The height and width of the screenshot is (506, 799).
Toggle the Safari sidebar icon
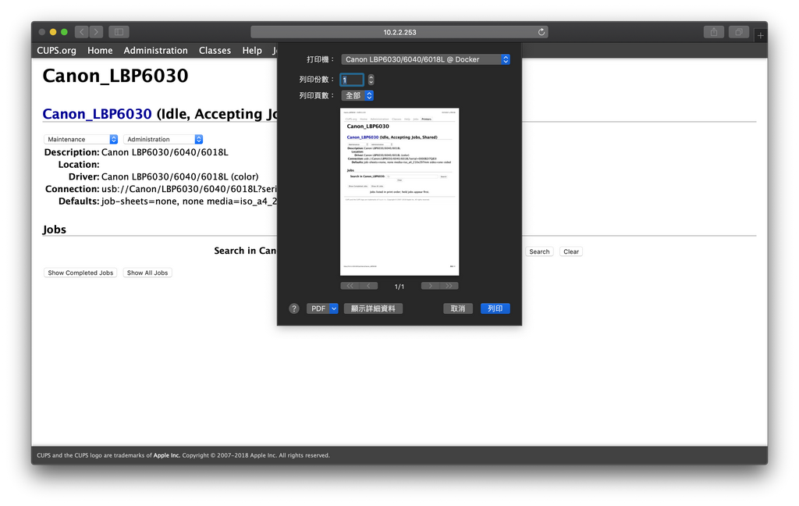[x=119, y=32]
